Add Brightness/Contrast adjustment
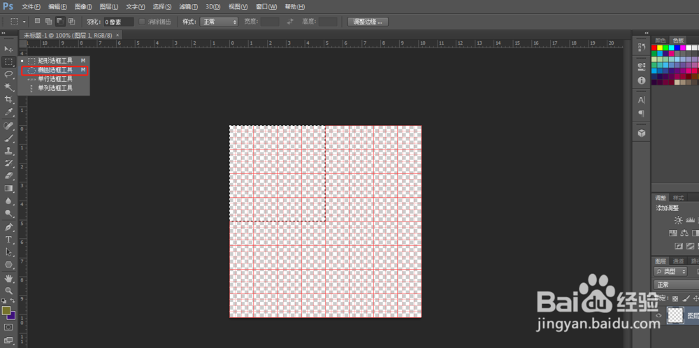The height and width of the screenshot is (348, 699). click(679, 220)
